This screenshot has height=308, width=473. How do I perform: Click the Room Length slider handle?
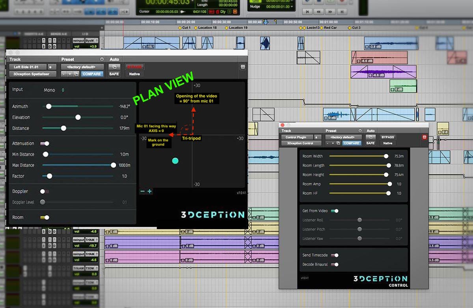389,166
